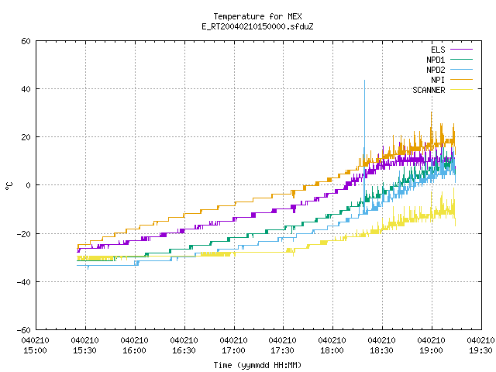
Task: Click the y-axis value 0
Action: 29,185
